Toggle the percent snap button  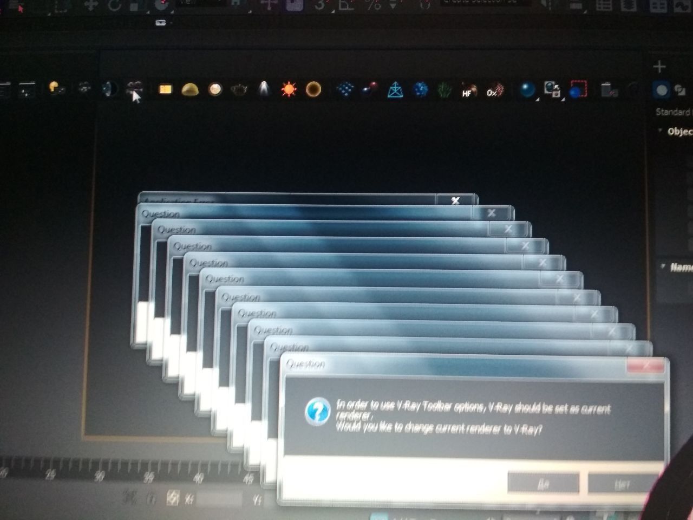click(372, 4)
